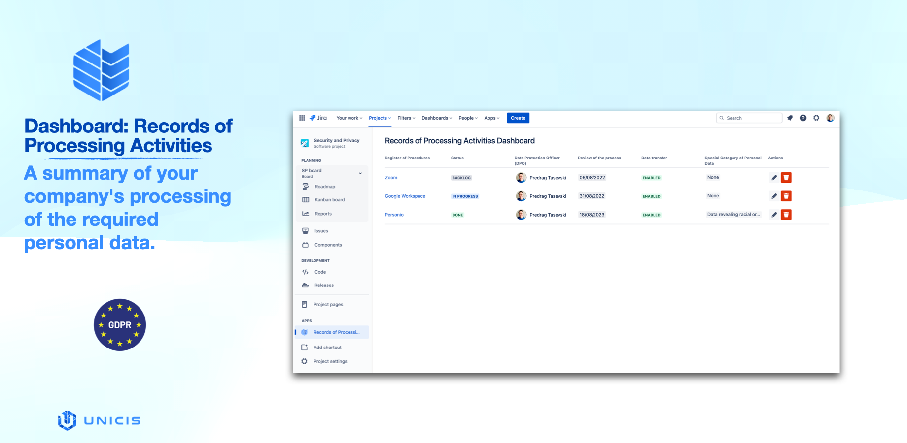Click the Roadmap icon in the sidebar

[x=306, y=187]
